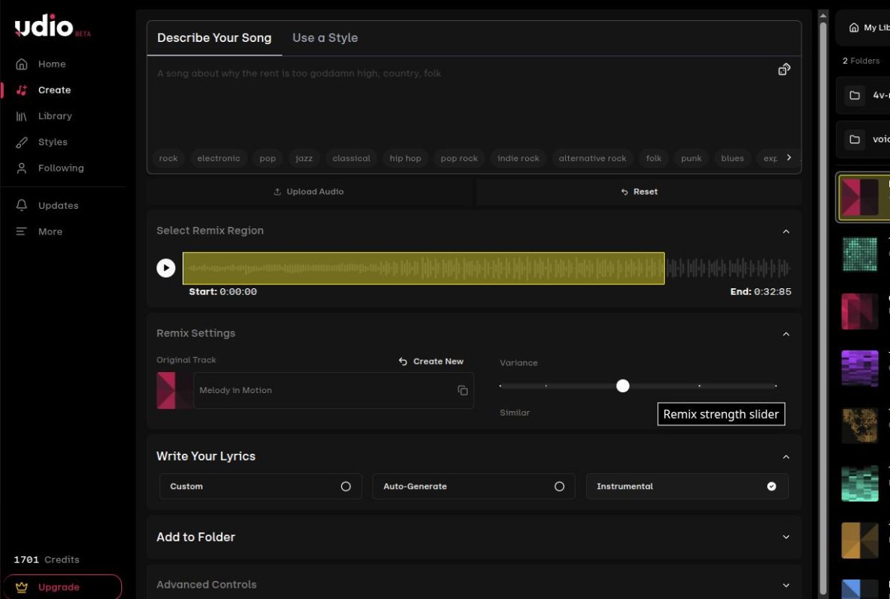
Task: Click Create New above the original track
Action: pyautogui.click(x=432, y=361)
